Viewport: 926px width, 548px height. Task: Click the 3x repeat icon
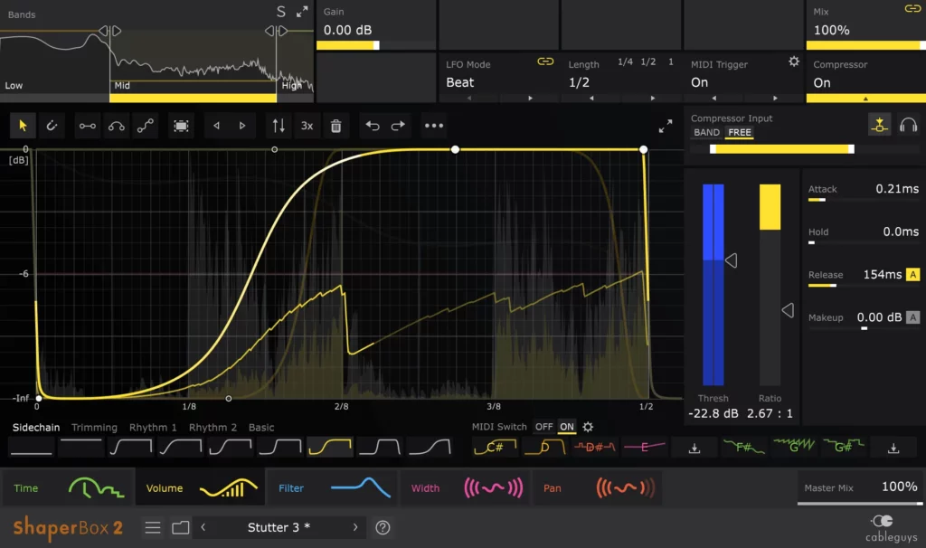tap(307, 126)
